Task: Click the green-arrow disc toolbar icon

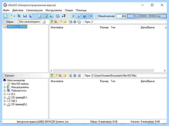Action: point(52,16)
